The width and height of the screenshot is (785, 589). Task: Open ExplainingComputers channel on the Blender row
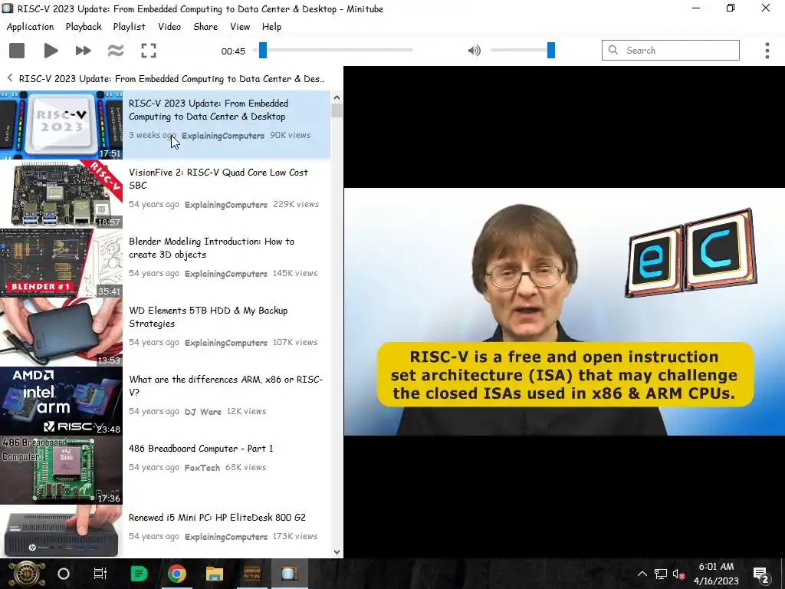[226, 274]
